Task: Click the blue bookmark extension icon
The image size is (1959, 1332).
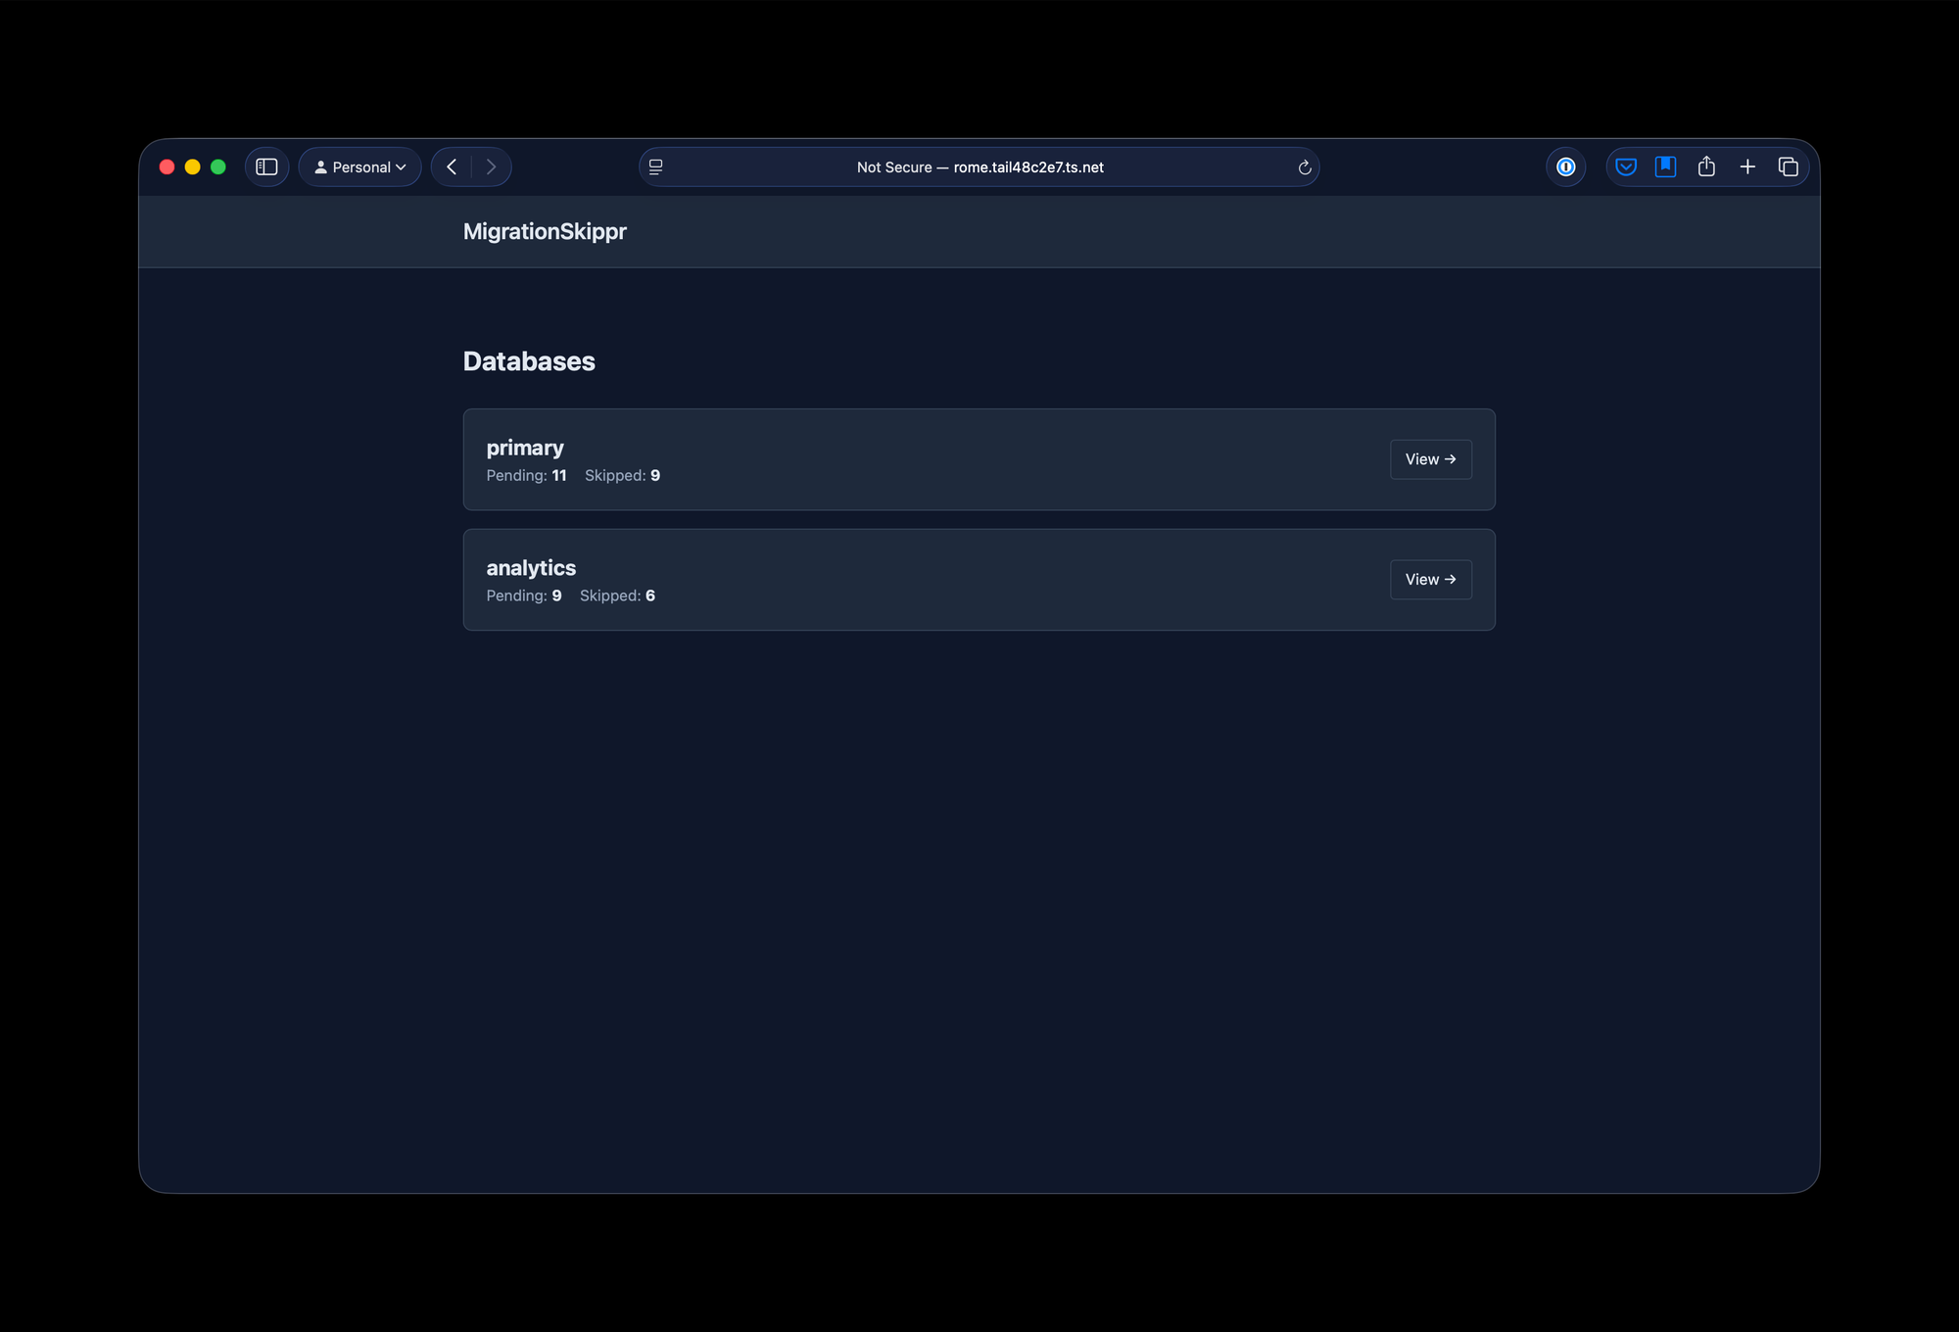Action: tap(1665, 167)
